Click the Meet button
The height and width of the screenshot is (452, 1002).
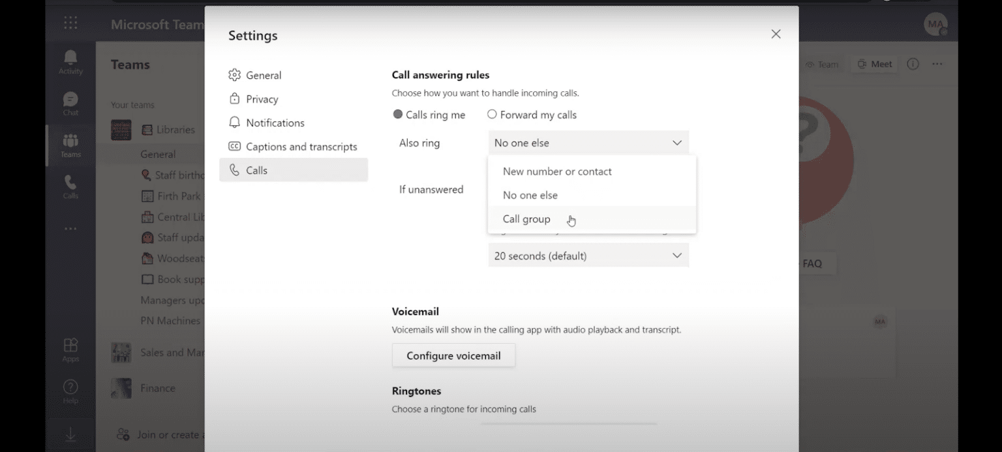(873, 64)
